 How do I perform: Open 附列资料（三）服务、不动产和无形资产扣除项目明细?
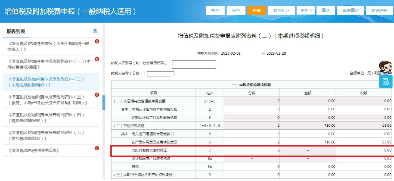click(51, 100)
